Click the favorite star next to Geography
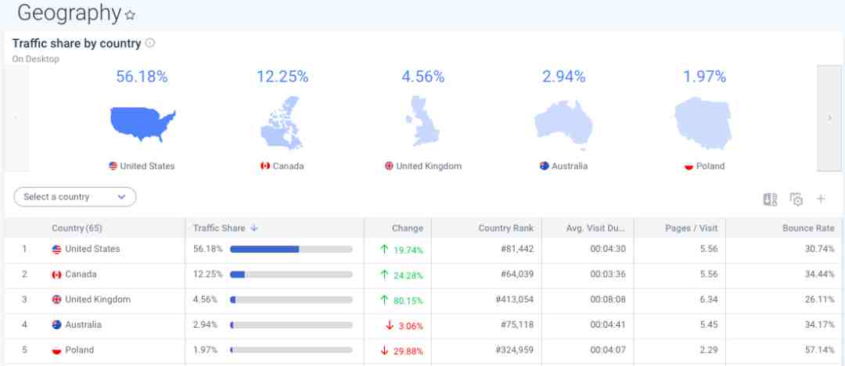 [131, 15]
